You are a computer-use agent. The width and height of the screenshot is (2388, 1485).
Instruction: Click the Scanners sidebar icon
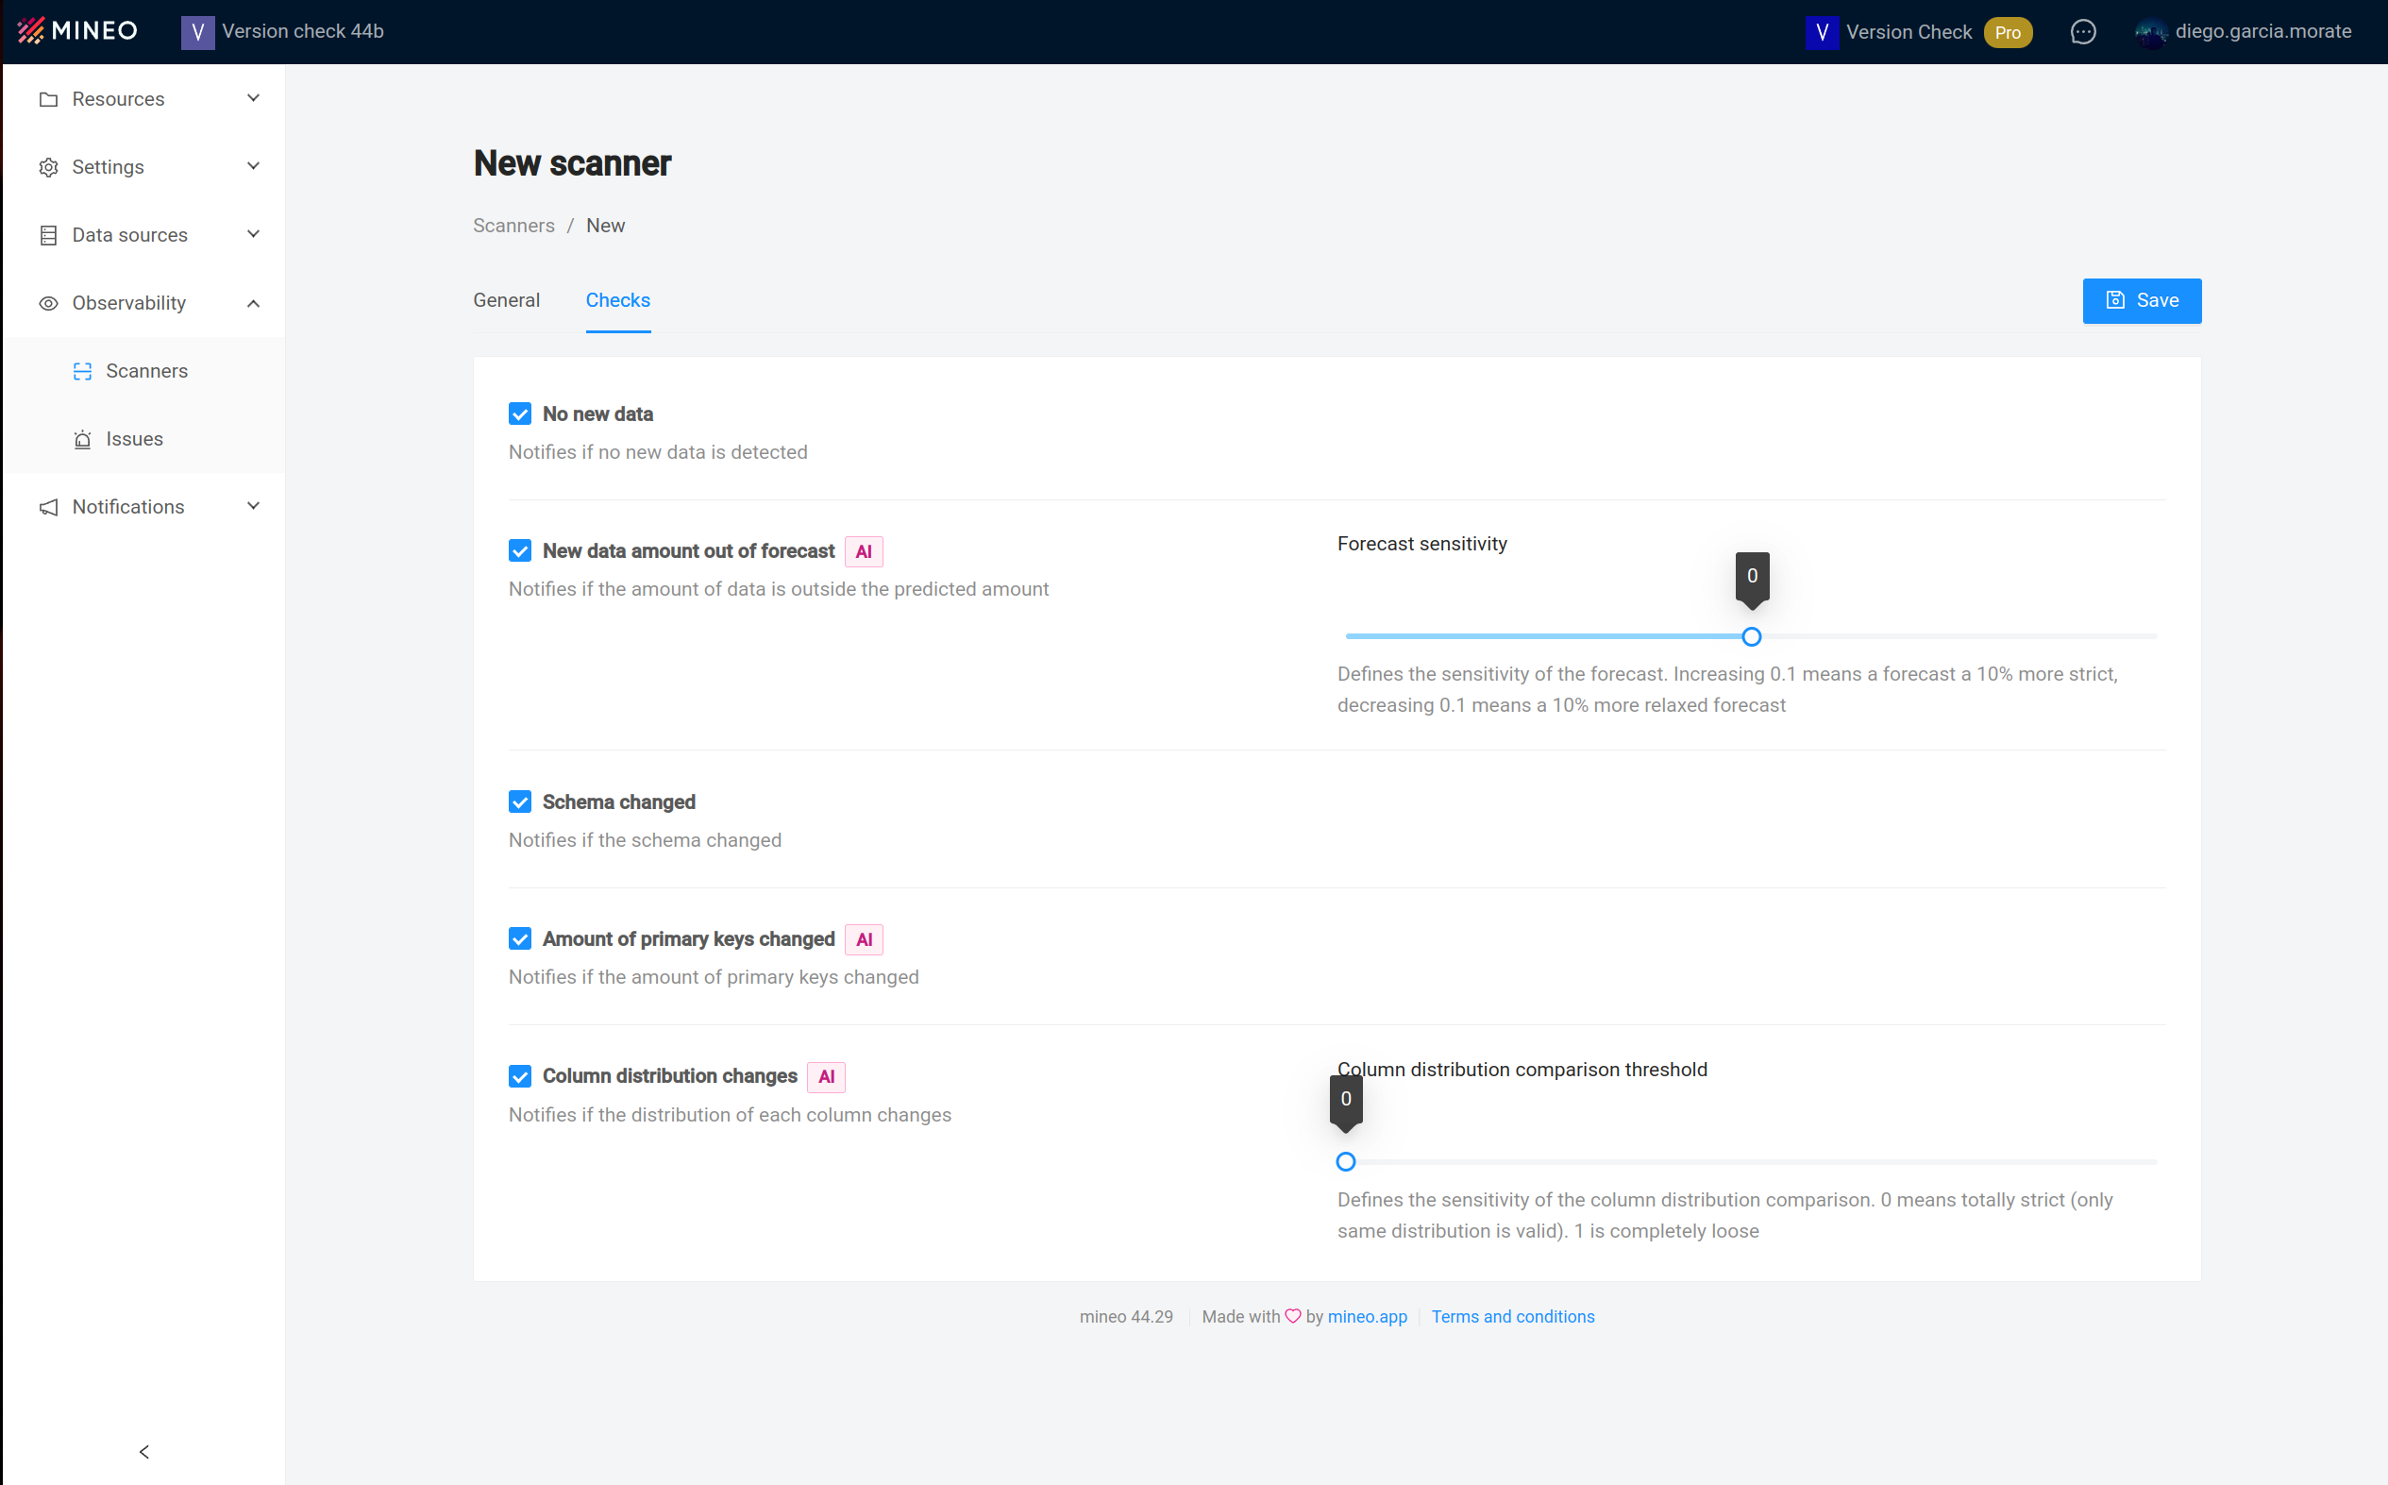[x=82, y=371]
